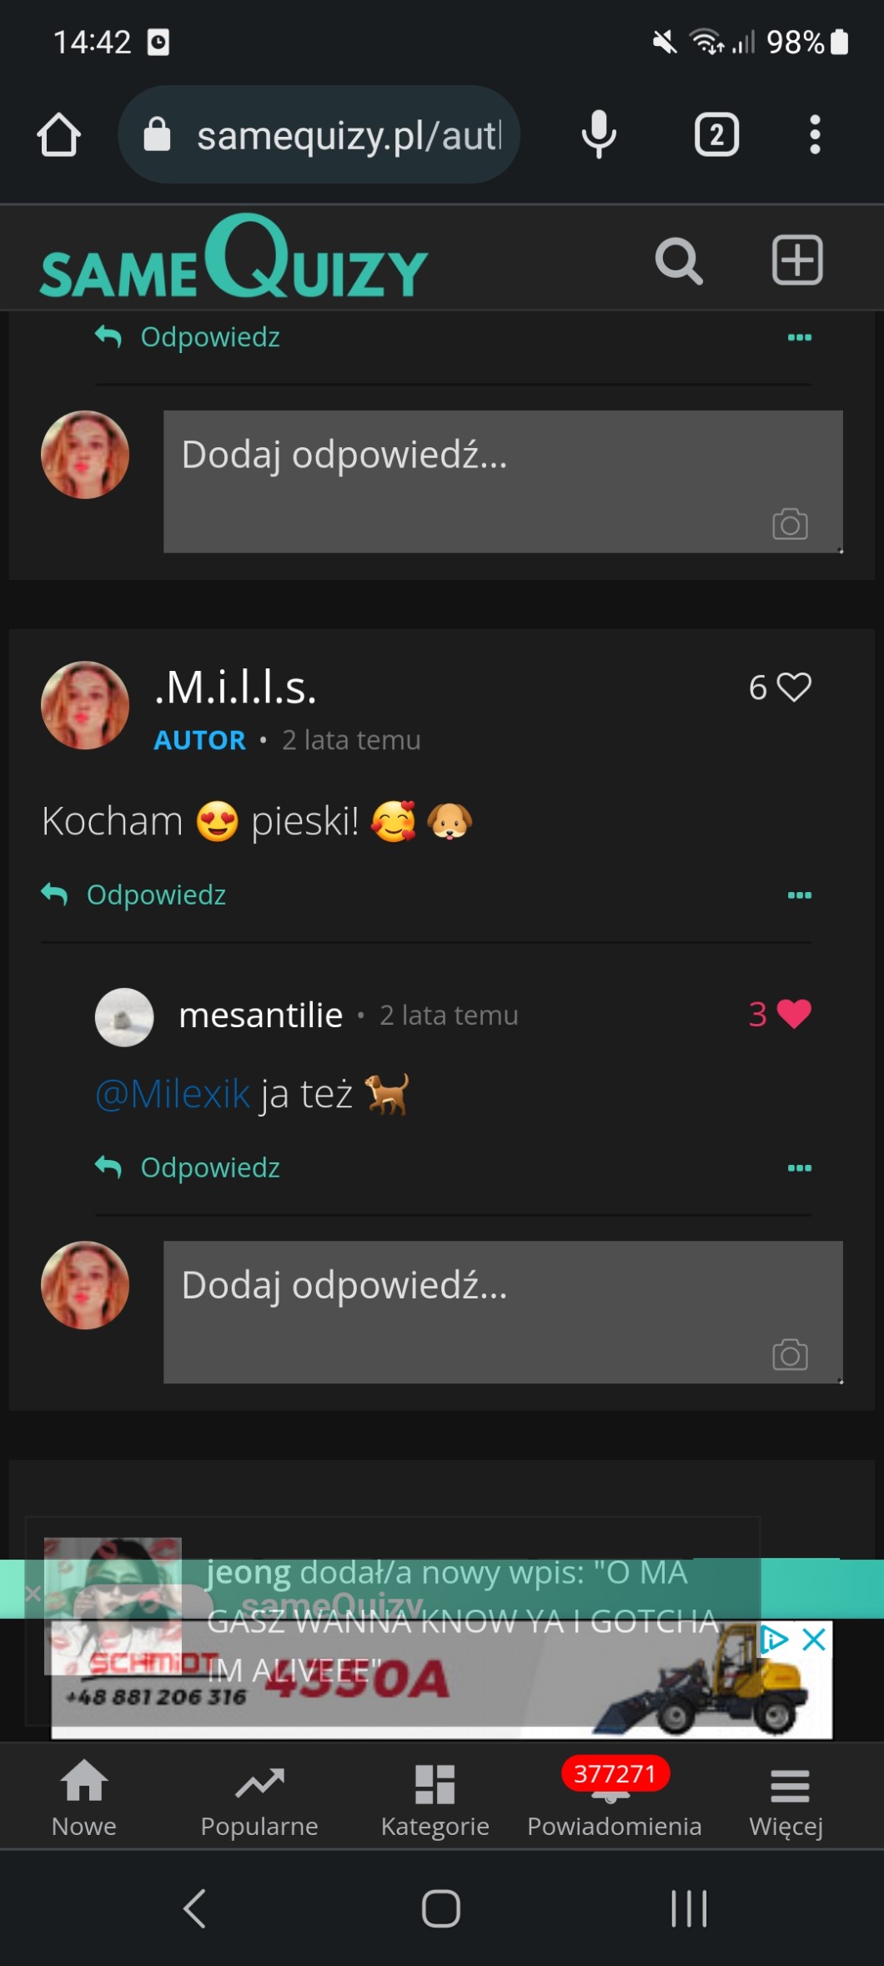Like the .M.i.l.l.s. comment with heart

(793, 688)
